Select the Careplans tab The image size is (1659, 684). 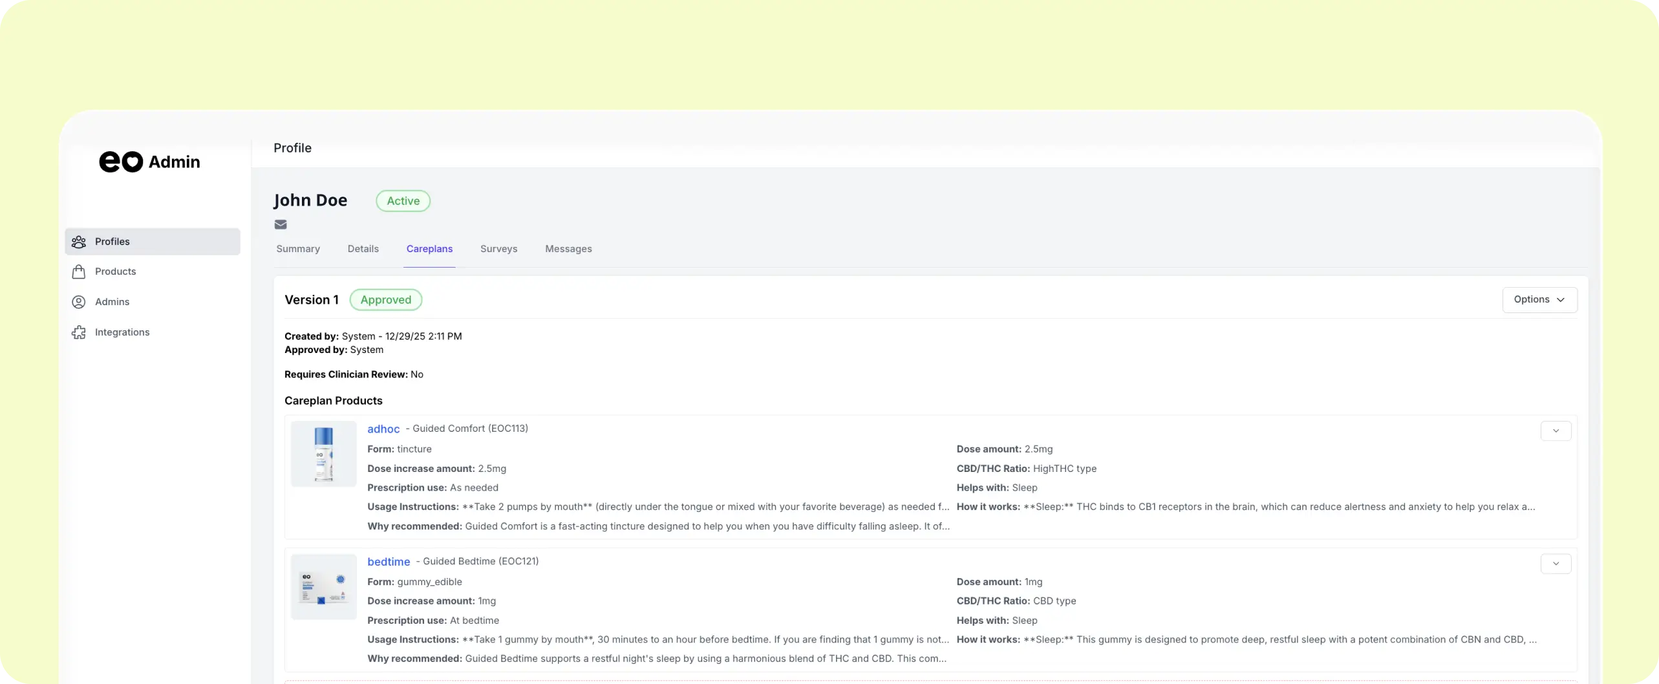(x=429, y=249)
